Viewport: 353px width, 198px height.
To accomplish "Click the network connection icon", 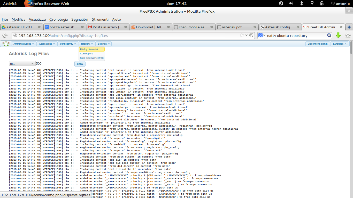I will 312,3.
